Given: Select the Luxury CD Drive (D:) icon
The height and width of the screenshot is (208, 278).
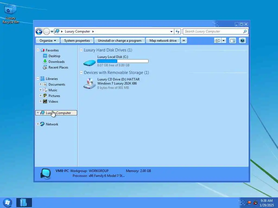Looking at the screenshot, I should click(90, 83).
